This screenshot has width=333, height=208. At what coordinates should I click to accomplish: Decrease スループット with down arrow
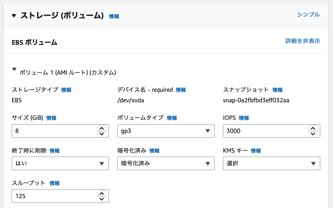point(102,199)
